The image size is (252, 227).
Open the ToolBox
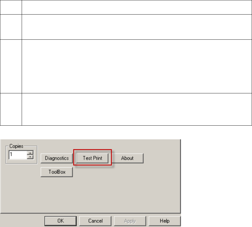pos(57,172)
